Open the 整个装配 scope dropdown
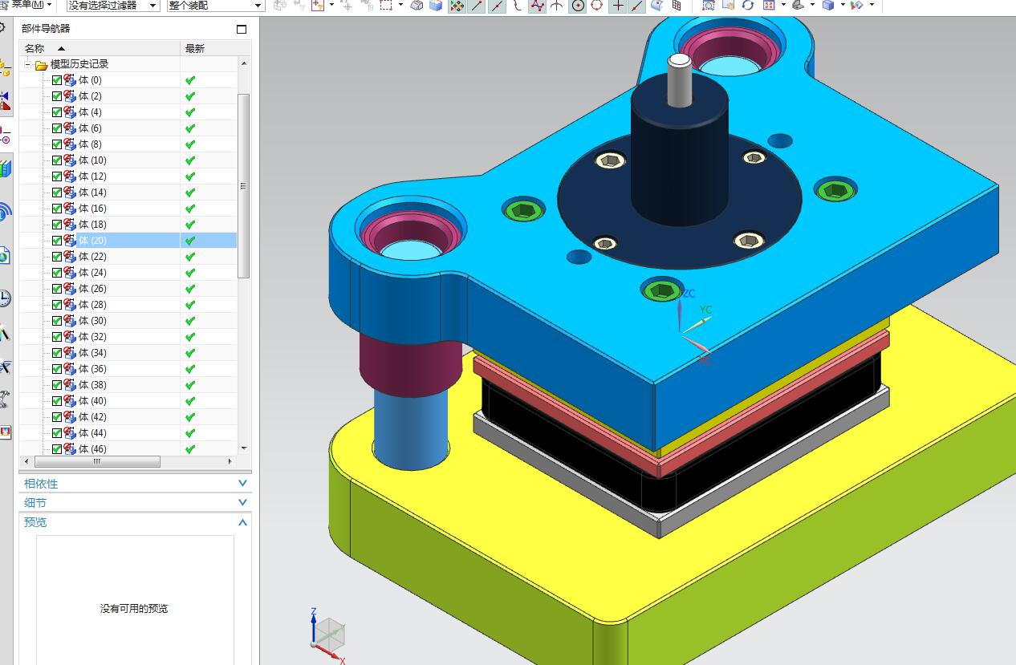Viewport: 1016px width, 665px height. tap(216, 6)
